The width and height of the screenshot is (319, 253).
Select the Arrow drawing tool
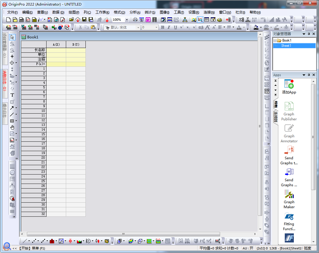point(12,108)
